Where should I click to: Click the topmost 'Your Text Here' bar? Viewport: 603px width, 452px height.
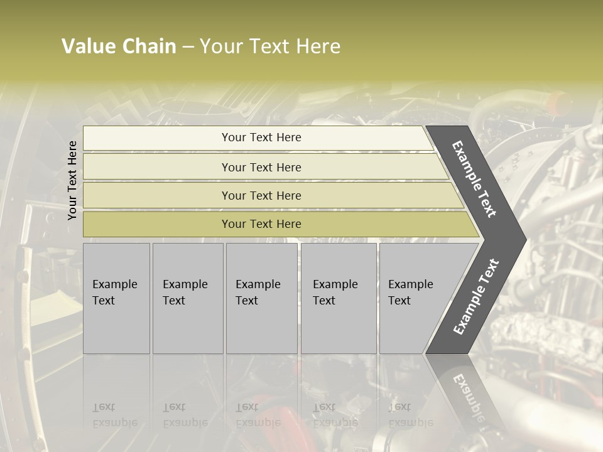[x=261, y=137]
